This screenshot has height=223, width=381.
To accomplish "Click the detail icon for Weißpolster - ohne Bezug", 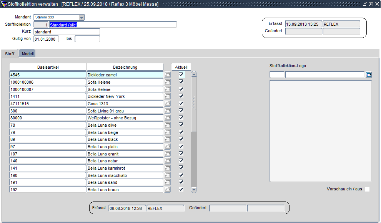I will point(168,118).
